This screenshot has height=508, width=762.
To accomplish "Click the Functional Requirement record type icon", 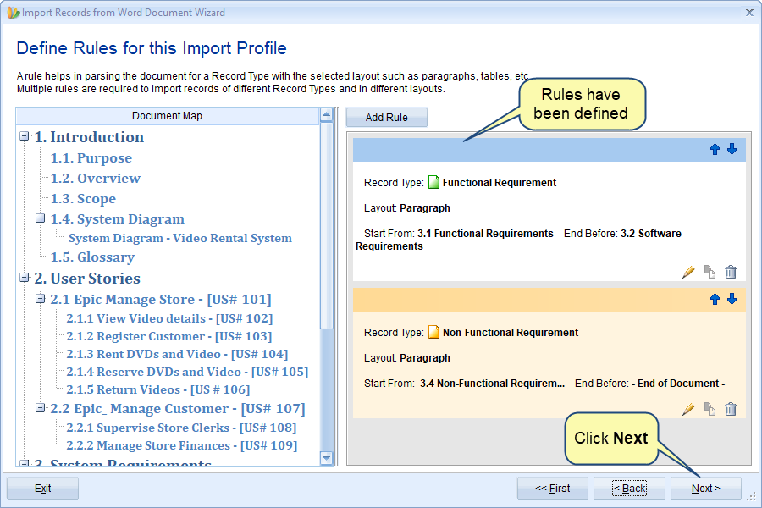I will pyautogui.click(x=433, y=182).
